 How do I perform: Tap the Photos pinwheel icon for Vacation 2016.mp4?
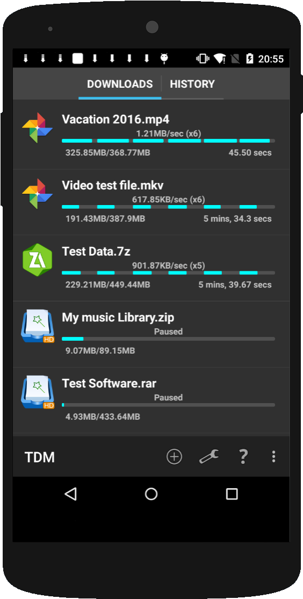(x=37, y=128)
